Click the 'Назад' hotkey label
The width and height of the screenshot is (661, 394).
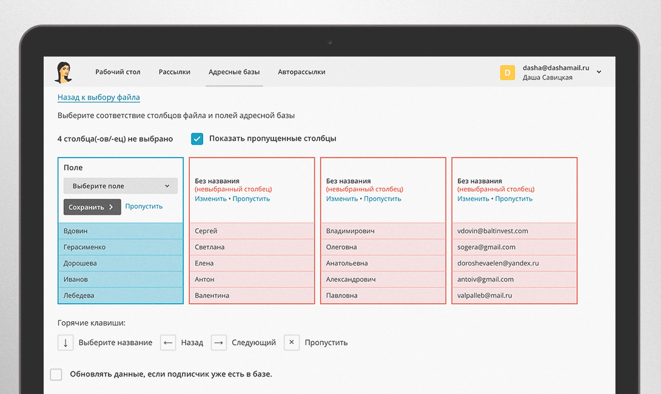pos(192,342)
